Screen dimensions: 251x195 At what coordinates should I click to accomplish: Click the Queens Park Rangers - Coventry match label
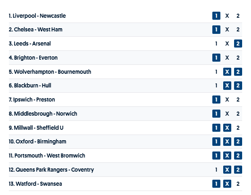[51, 170]
